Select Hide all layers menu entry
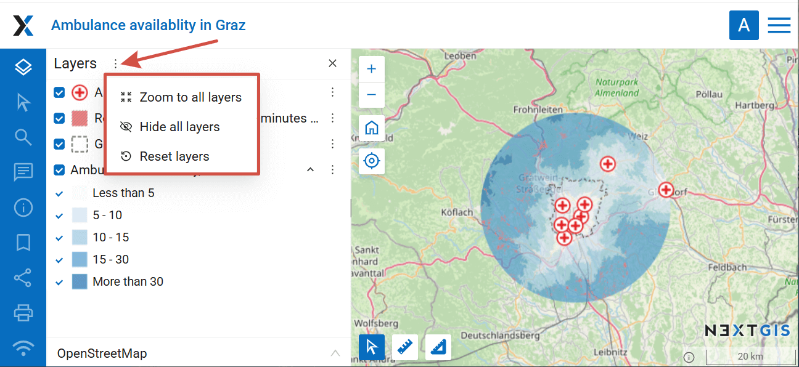Viewport: 799px width, 367px height. [179, 127]
